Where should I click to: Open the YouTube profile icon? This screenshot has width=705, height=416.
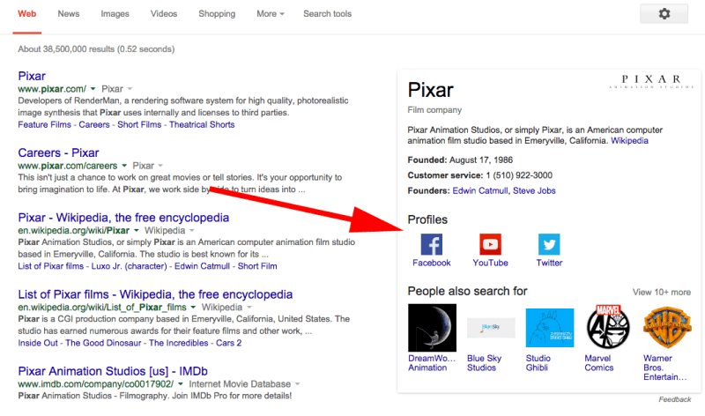click(x=490, y=244)
